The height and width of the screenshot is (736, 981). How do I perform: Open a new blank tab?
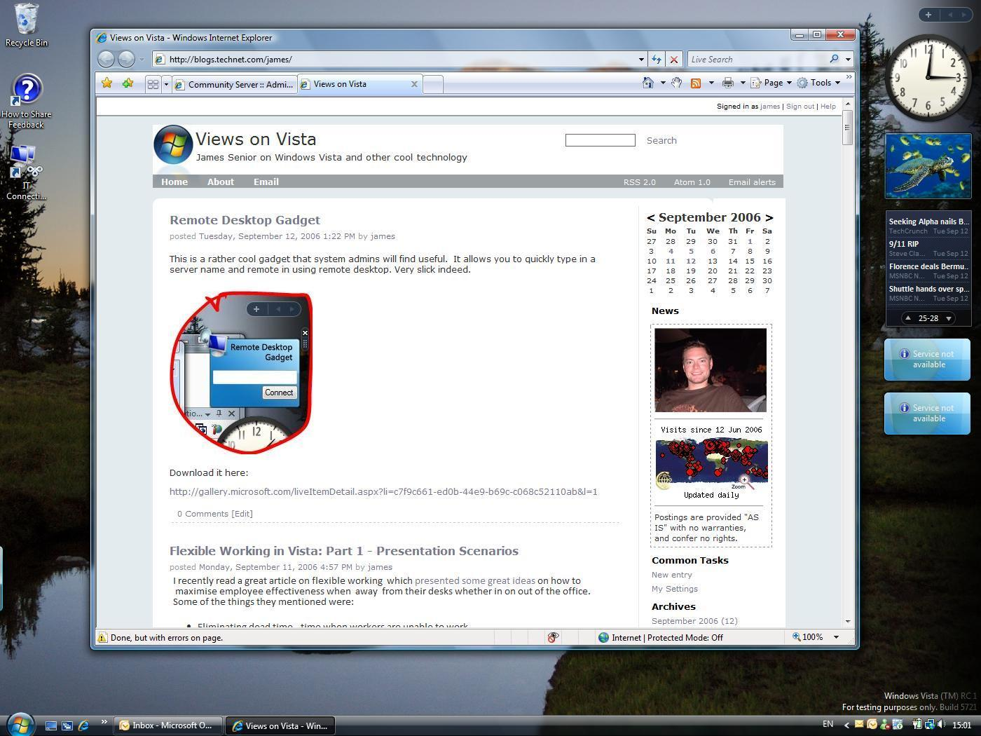pyautogui.click(x=433, y=85)
